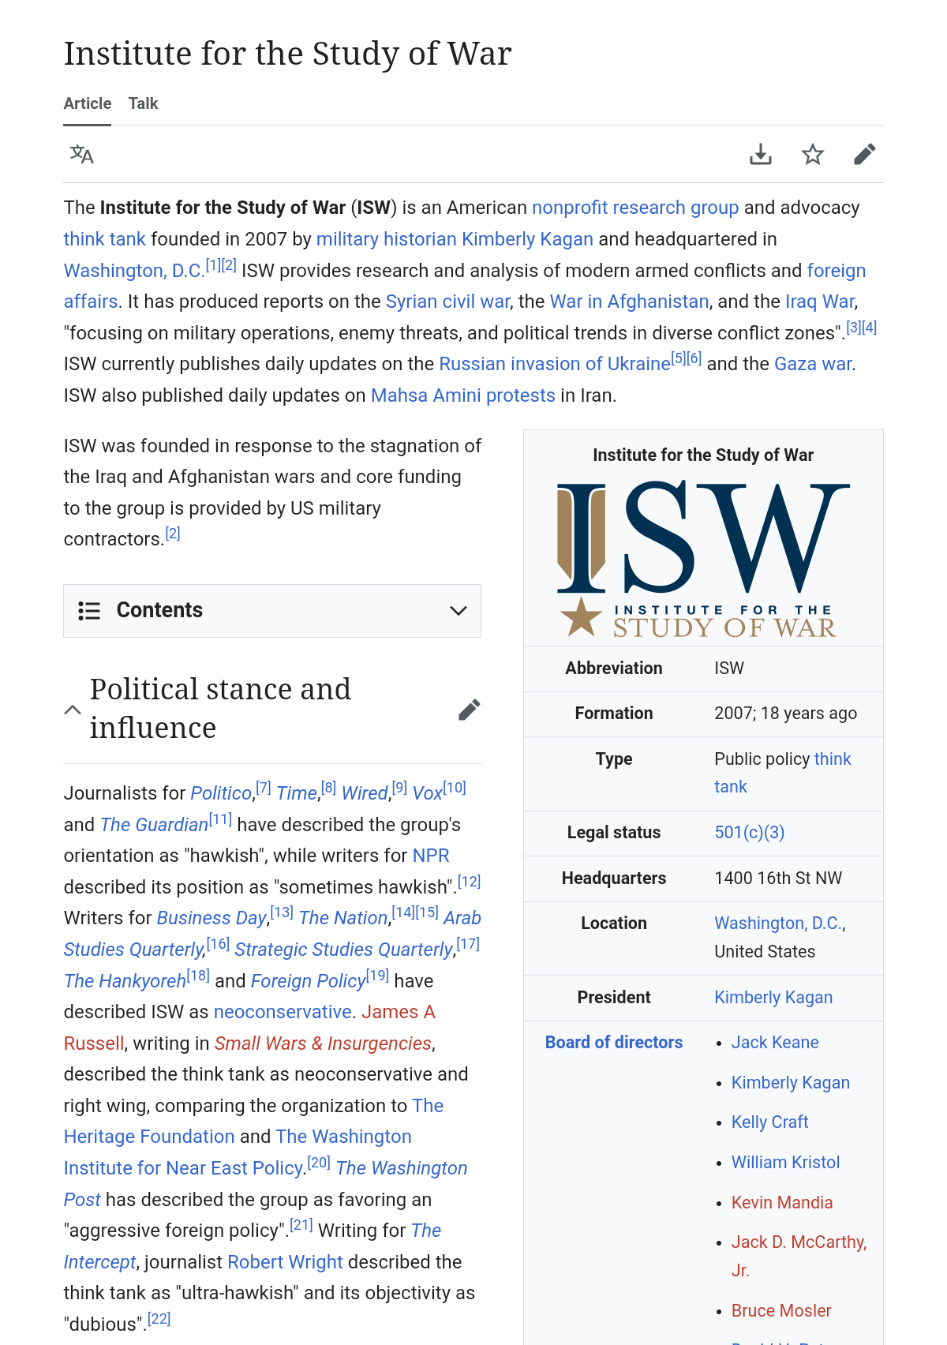Image resolution: width=947 pixels, height=1345 pixels.
Task: Edit the page using the top pencil icon
Action: 865,154
